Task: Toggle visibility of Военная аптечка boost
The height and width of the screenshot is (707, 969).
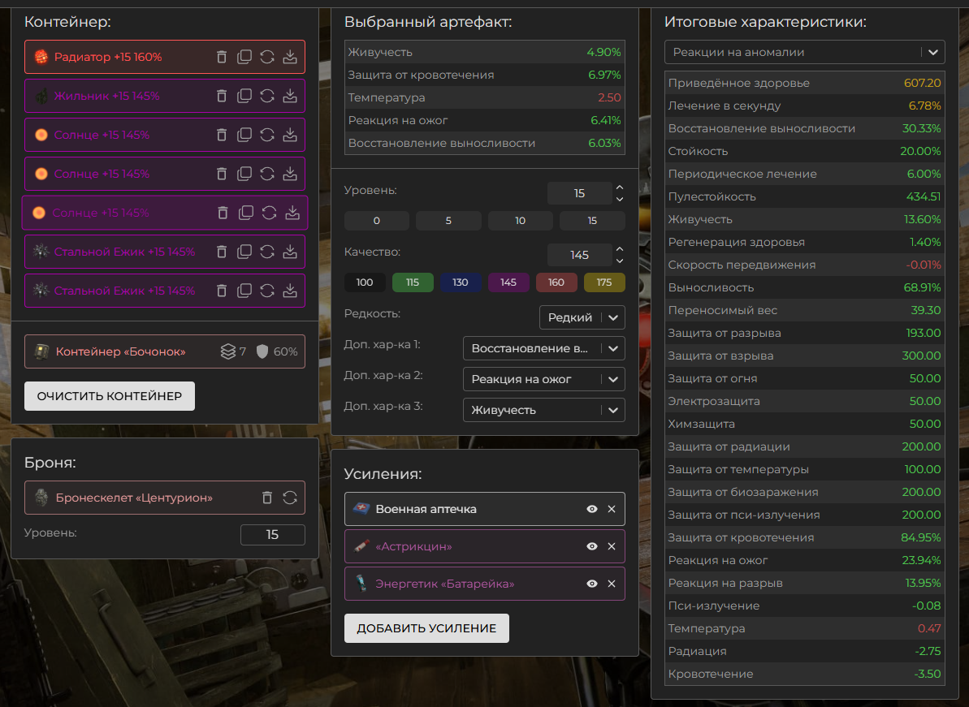Action: tap(592, 509)
